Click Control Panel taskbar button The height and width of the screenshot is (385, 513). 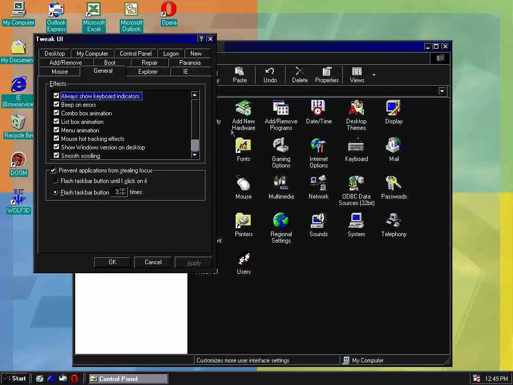[128, 379]
